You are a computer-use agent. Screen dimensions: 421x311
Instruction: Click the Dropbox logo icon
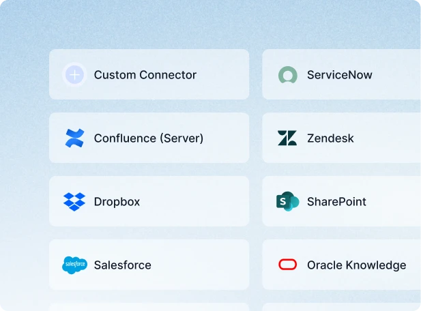pyautogui.click(x=74, y=202)
